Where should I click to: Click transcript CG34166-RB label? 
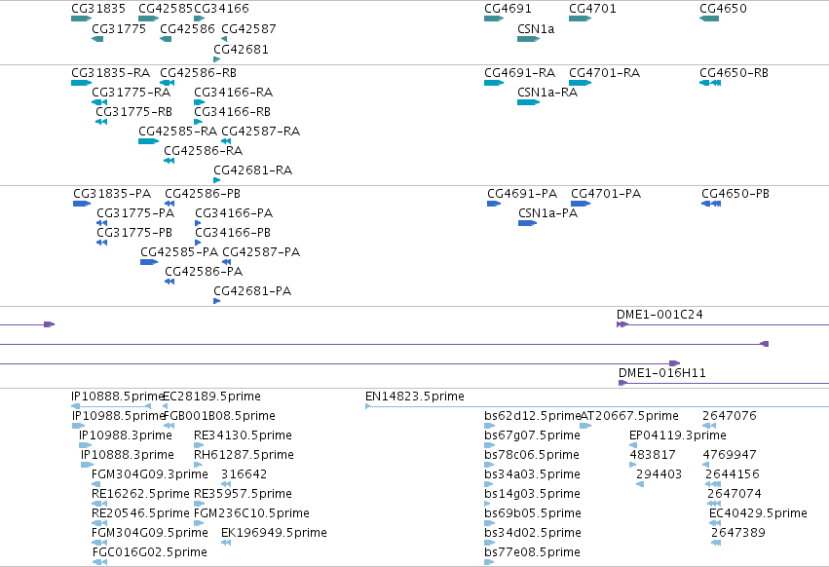click(232, 112)
